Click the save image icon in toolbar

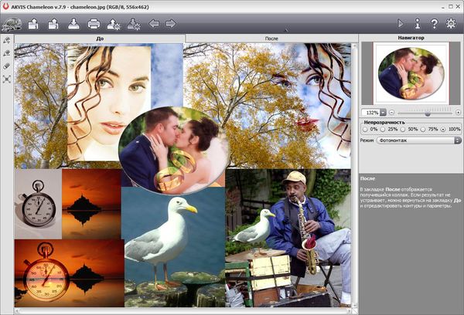[x=73, y=24]
